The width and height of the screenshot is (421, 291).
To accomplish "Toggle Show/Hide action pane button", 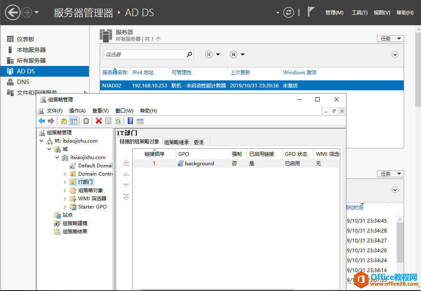I will point(140,121).
